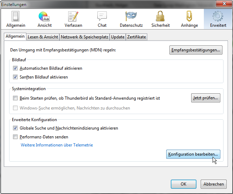The width and height of the screenshot is (233, 194).
Task: Enable the default application check on startup
Action: (15, 98)
